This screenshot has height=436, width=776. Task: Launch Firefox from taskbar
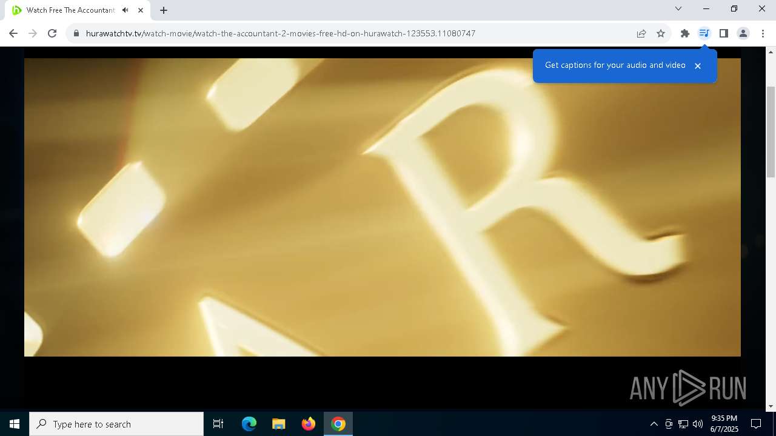point(309,424)
